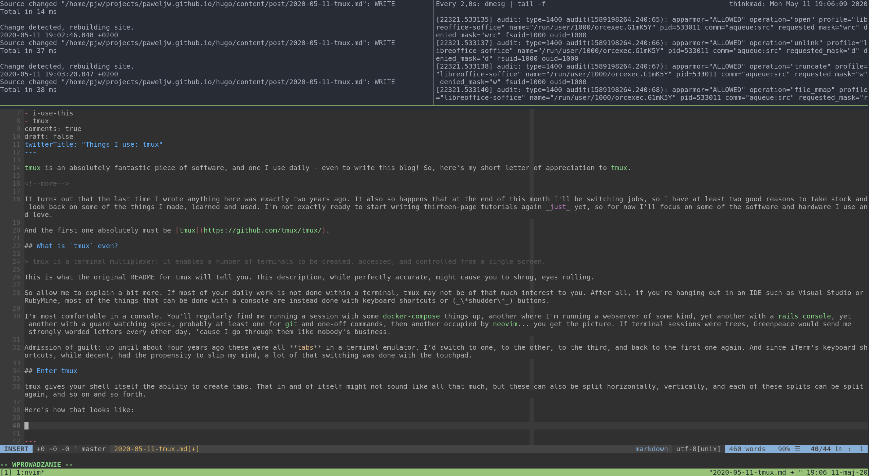Click the dmesg line with operation="truncate"
Viewport: 869px width, 476px height.
coord(652,74)
